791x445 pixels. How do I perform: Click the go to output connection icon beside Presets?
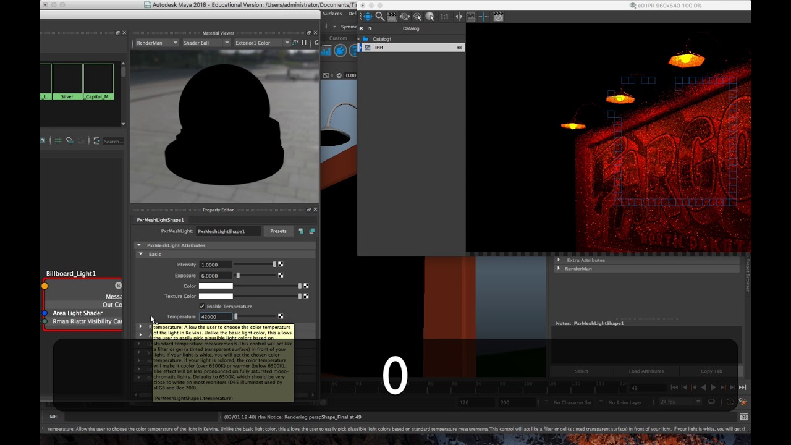coord(311,231)
